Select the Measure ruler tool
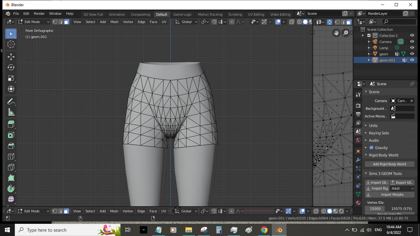This screenshot has height=236, width=420. click(x=11, y=112)
